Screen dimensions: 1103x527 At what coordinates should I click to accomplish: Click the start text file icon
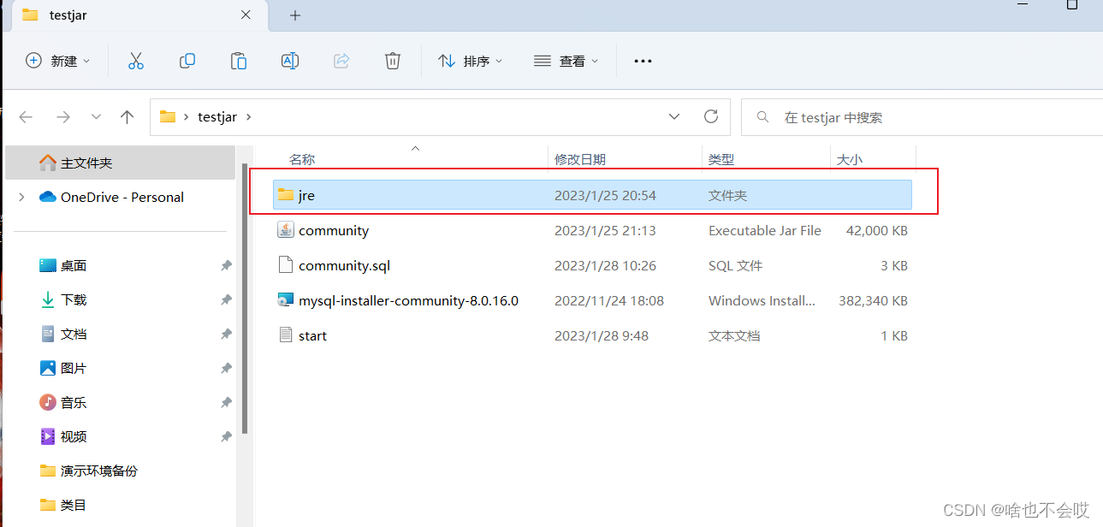pyautogui.click(x=286, y=335)
